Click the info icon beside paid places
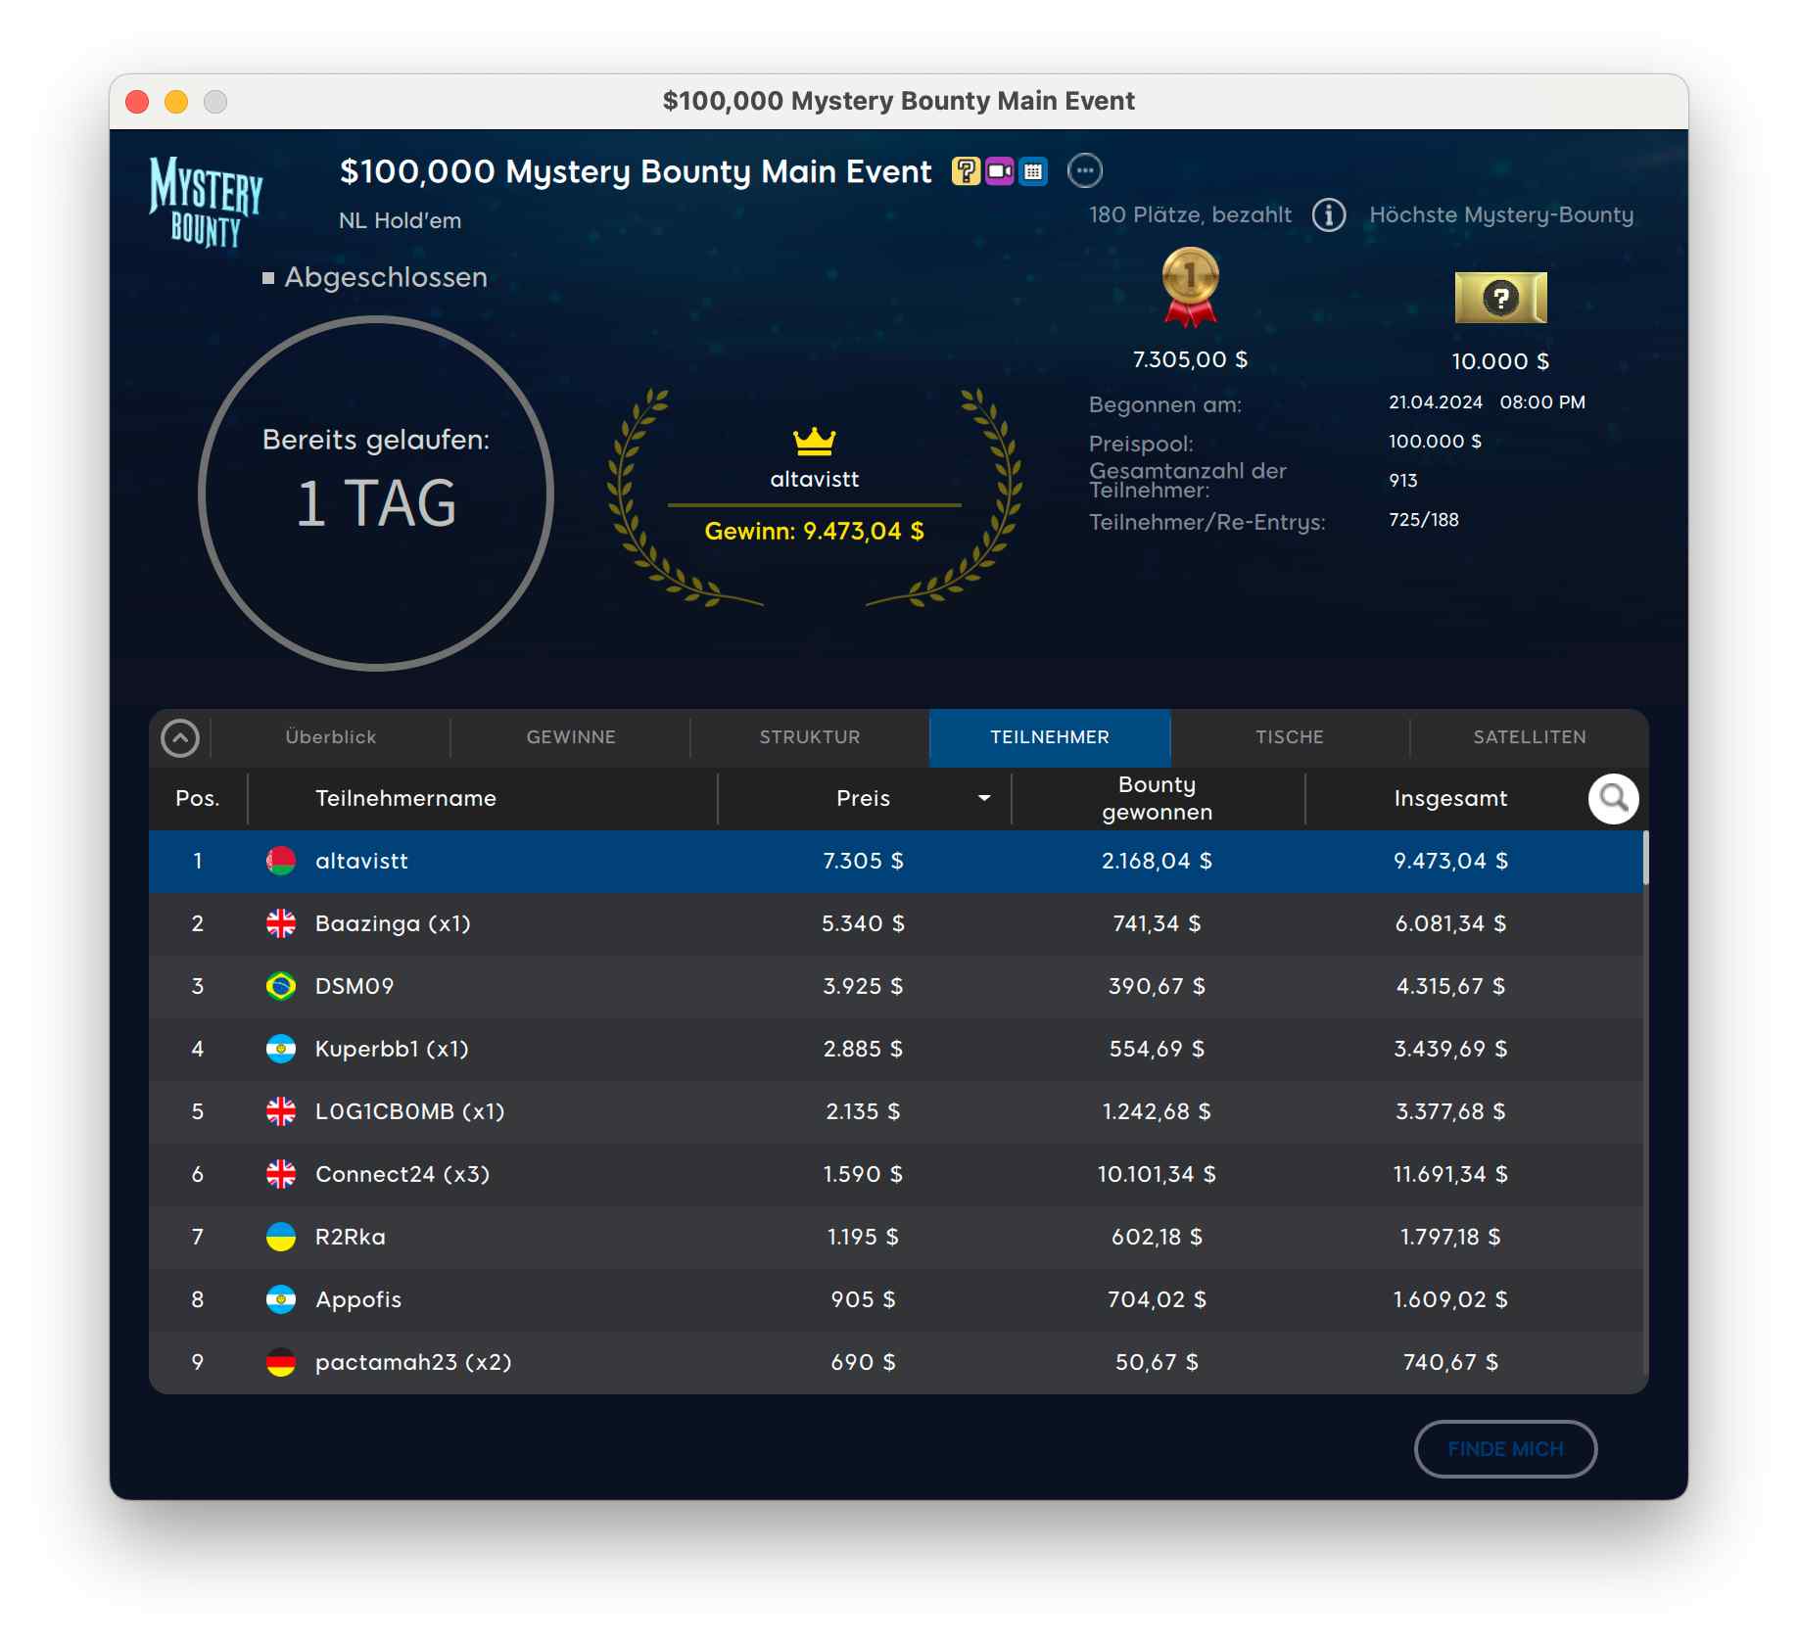Viewport: 1798px width, 1645px height. (1328, 214)
